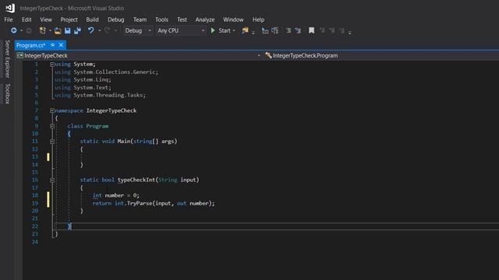Open the Undo history dropdown arrow
The height and width of the screenshot is (280, 499).
[99, 31]
